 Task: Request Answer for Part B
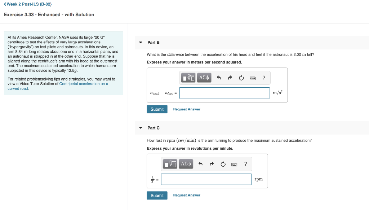[x=186, y=109]
